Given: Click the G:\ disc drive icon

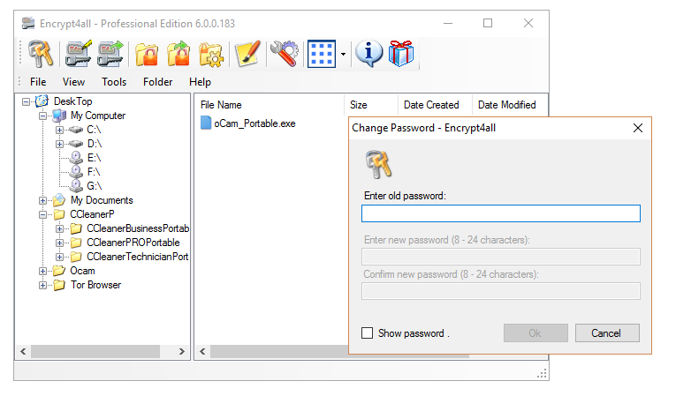Looking at the screenshot, I should point(76,186).
